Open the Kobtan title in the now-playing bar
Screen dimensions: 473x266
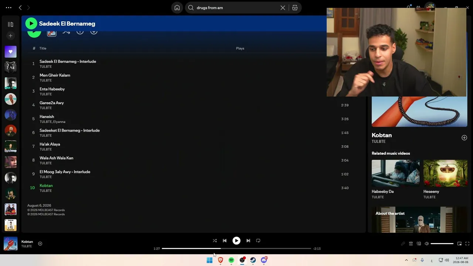(x=27, y=242)
